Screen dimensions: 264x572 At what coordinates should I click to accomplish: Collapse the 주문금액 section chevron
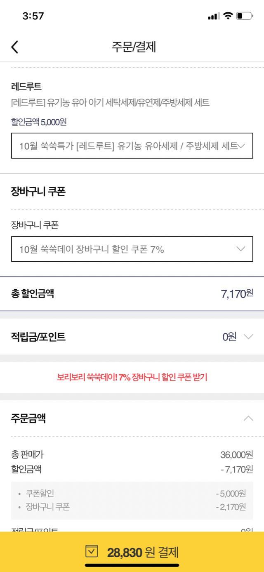pos(248,418)
